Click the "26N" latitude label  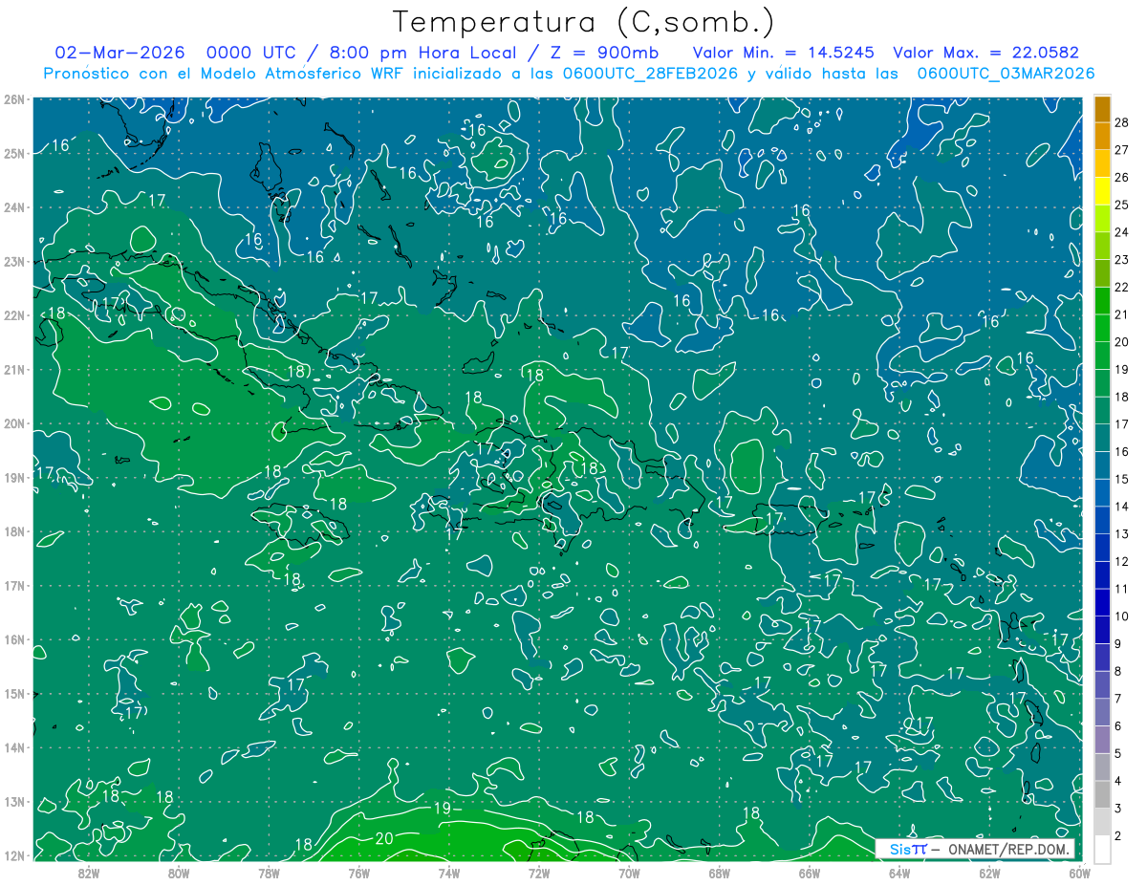click(x=13, y=99)
